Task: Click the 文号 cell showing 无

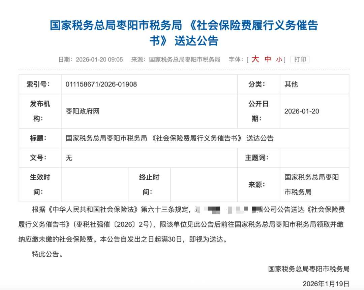Action: tap(68, 158)
